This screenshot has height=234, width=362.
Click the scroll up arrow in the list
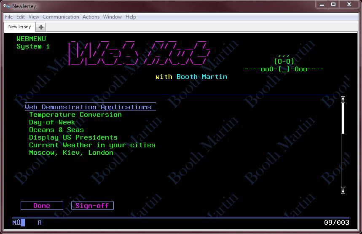click(x=343, y=100)
